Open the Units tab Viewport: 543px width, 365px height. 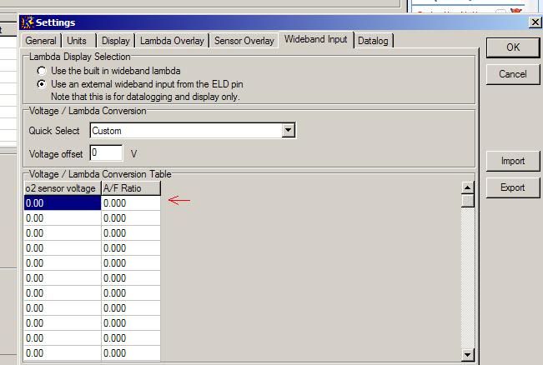(77, 41)
